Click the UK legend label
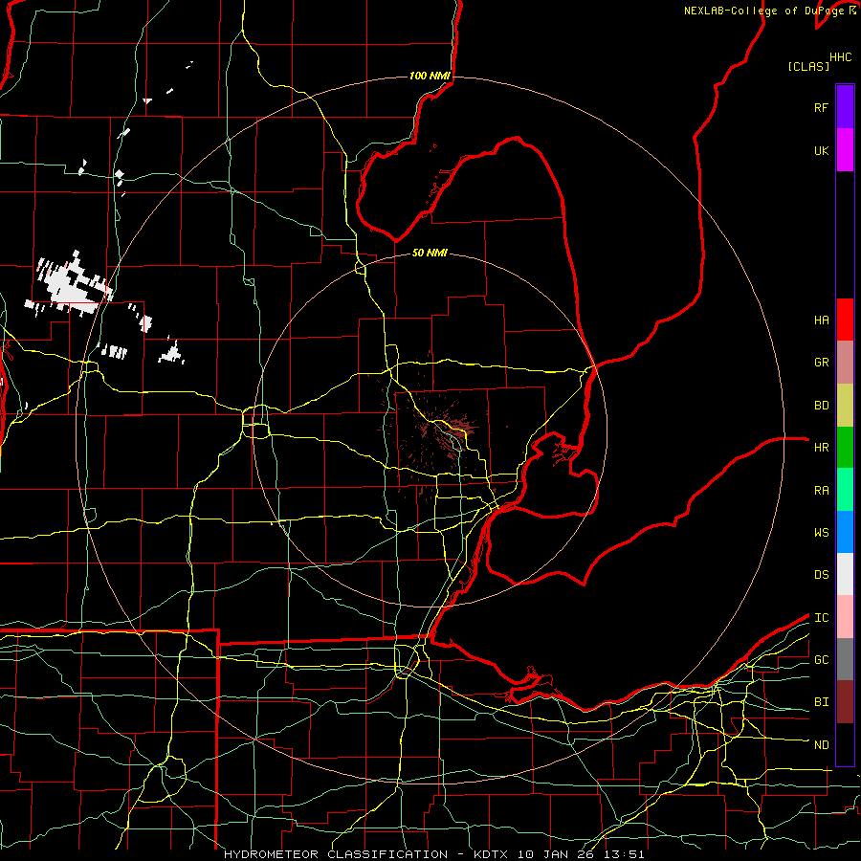Viewport: 861px width, 861px height. click(821, 150)
